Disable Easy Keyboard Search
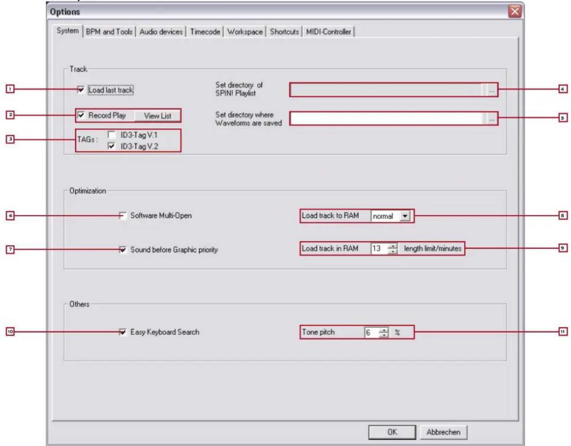The width and height of the screenshot is (571, 446). coord(123,332)
